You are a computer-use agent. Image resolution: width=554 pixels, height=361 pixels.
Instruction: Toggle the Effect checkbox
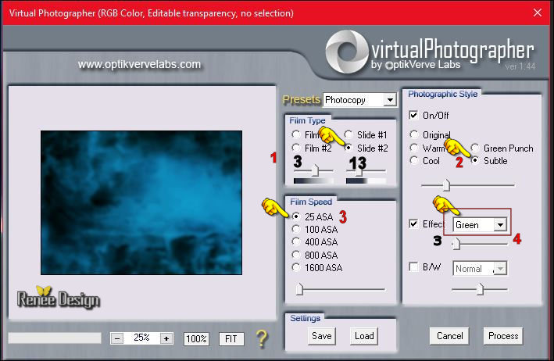413,224
